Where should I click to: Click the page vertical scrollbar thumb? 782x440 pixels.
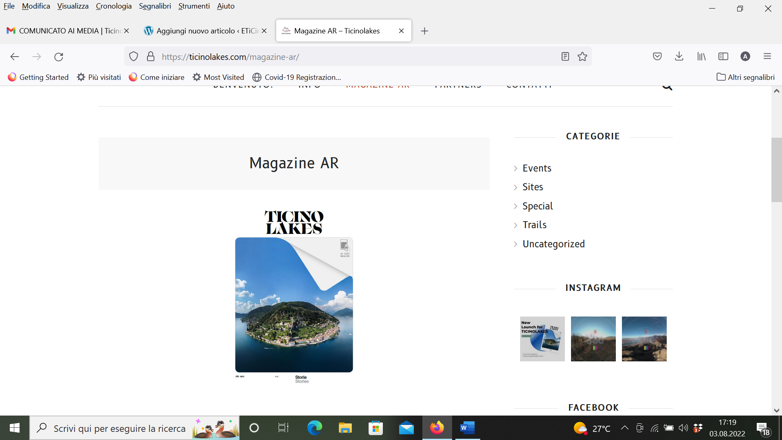[776, 170]
